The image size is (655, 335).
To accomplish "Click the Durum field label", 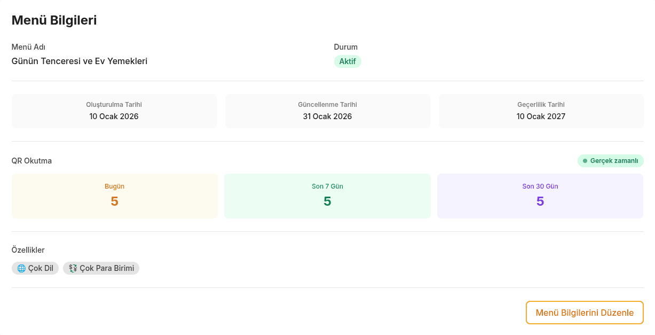I will 345,47.
